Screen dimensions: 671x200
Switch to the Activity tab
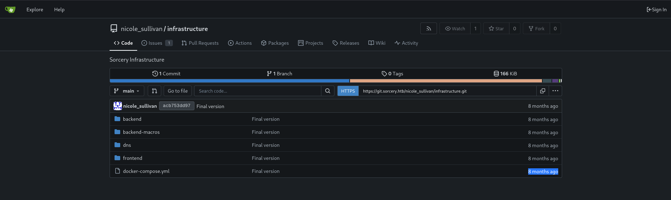pyautogui.click(x=406, y=43)
